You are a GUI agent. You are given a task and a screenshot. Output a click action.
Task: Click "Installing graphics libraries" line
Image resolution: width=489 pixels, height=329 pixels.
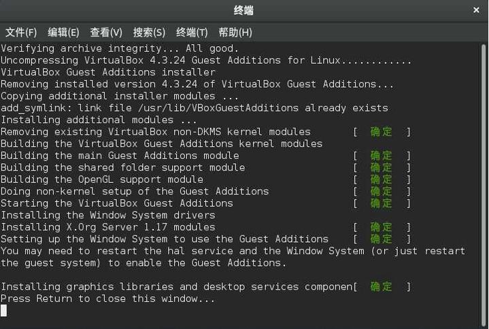click(177, 287)
